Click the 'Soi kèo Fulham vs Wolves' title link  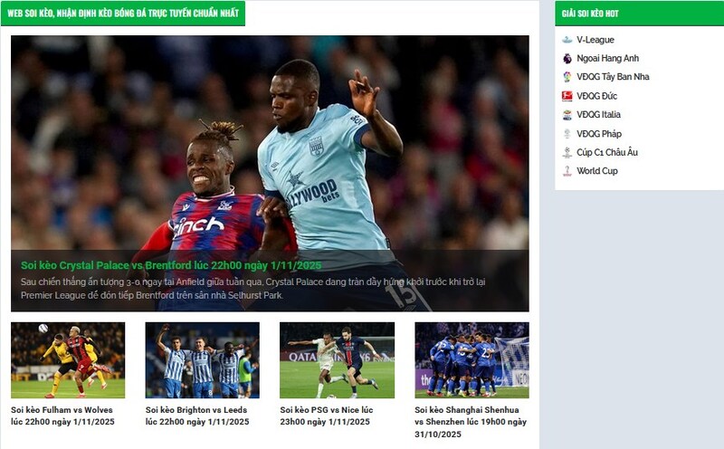coord(62,416)
